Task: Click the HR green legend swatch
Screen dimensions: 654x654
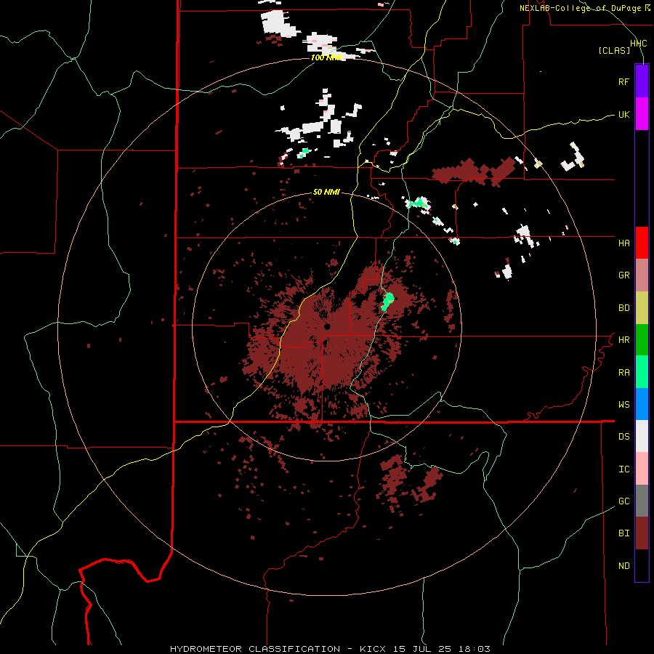Action: click(642, 340)
